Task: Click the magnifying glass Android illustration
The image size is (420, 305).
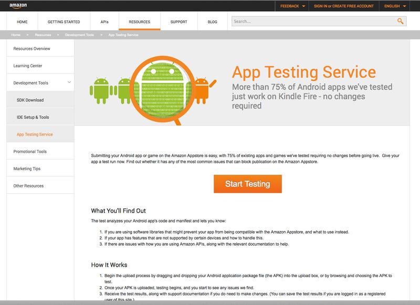Action: point(163,90)
